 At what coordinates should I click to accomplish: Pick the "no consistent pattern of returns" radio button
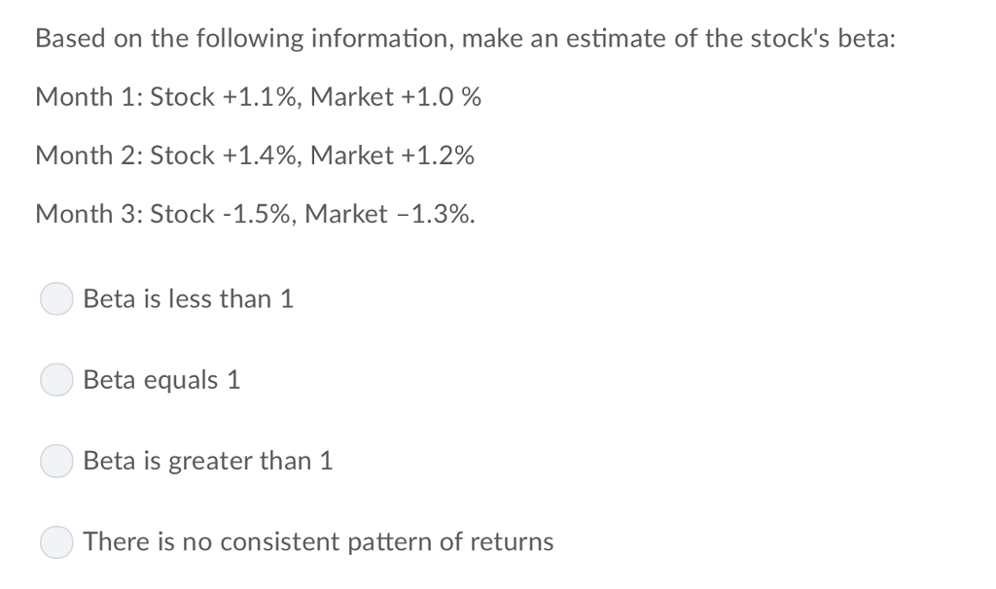click(x=56, y=542)
